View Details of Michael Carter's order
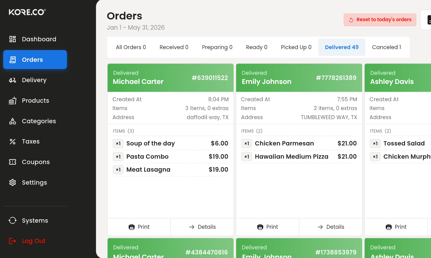This screenshot has width=431, height=258. coord(202,227)
